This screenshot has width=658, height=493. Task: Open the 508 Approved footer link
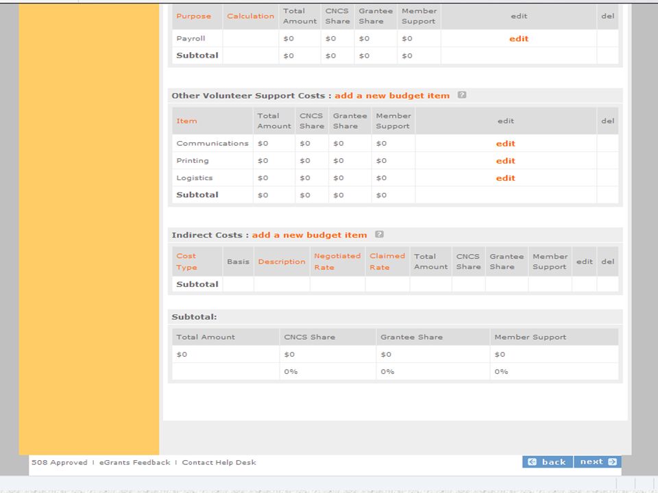tap(59, 462)
